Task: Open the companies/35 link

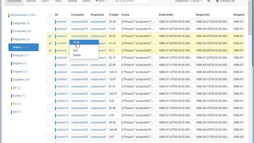Action: click(x=79, y=87)
